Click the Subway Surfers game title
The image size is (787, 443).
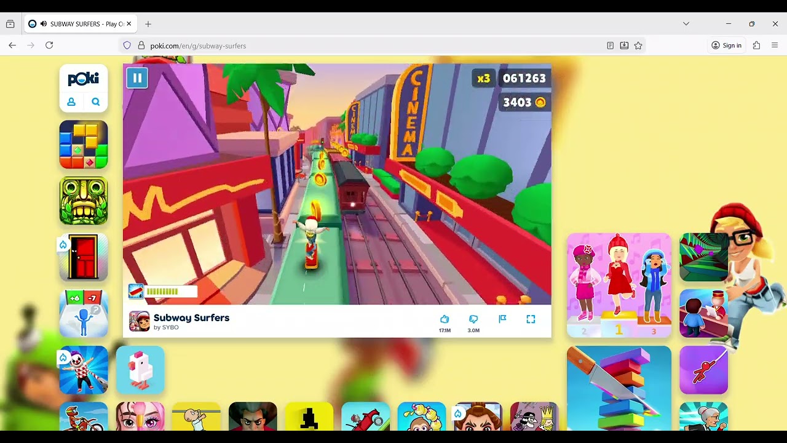[x=191, y=317]
